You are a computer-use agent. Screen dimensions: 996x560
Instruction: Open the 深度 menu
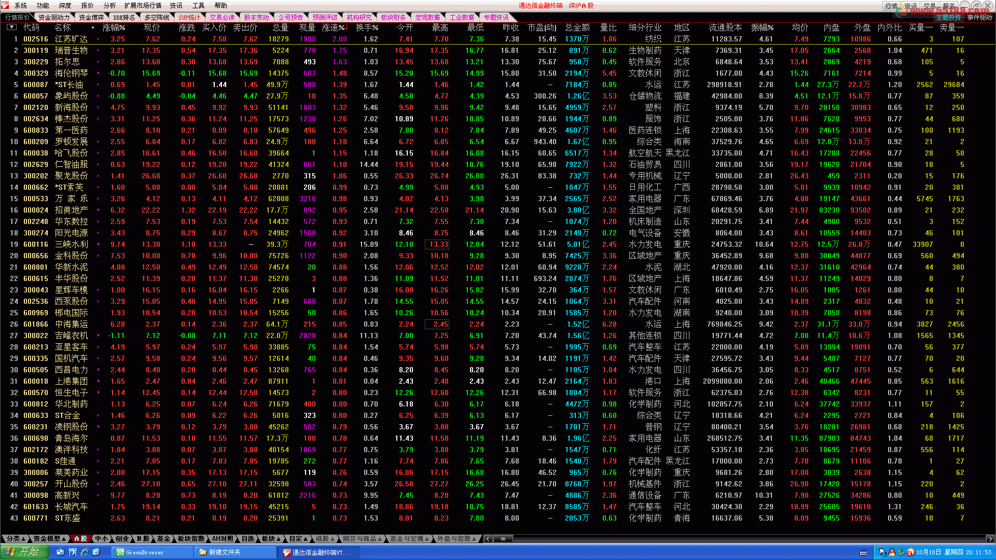click(65, 6)
